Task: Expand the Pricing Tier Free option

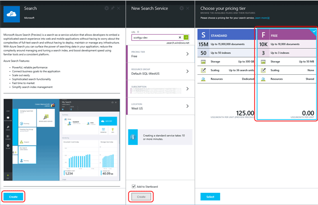Action: [x=161, y=54]
